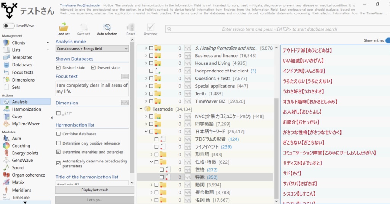Image resolution: width=390 pixels, height=204 pixels.
Task: Uncheck the Present state checkbox
Action: (x=93, y=67)
